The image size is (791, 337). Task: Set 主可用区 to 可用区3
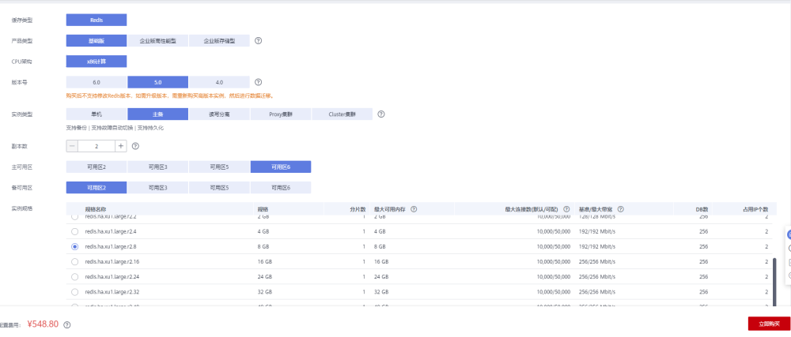point(157,167)
